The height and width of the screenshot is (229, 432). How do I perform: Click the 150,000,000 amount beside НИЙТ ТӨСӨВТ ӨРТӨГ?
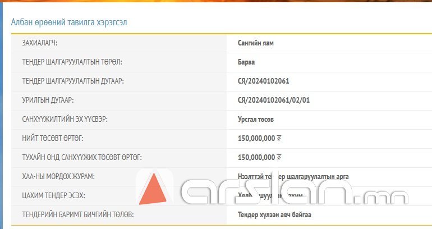pyautogui.click(x=260, y=138)
